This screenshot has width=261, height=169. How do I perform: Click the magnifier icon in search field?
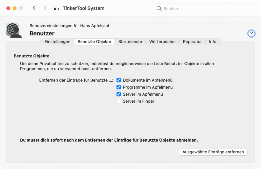click(159, 9)
